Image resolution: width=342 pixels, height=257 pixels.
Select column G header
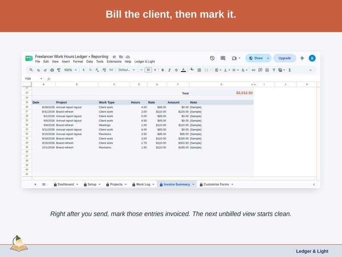tap(221, 84)
